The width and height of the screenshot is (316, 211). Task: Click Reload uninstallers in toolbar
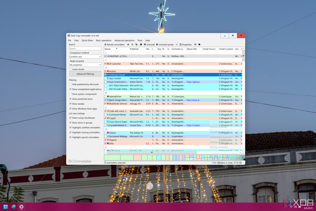click(114, 45)
